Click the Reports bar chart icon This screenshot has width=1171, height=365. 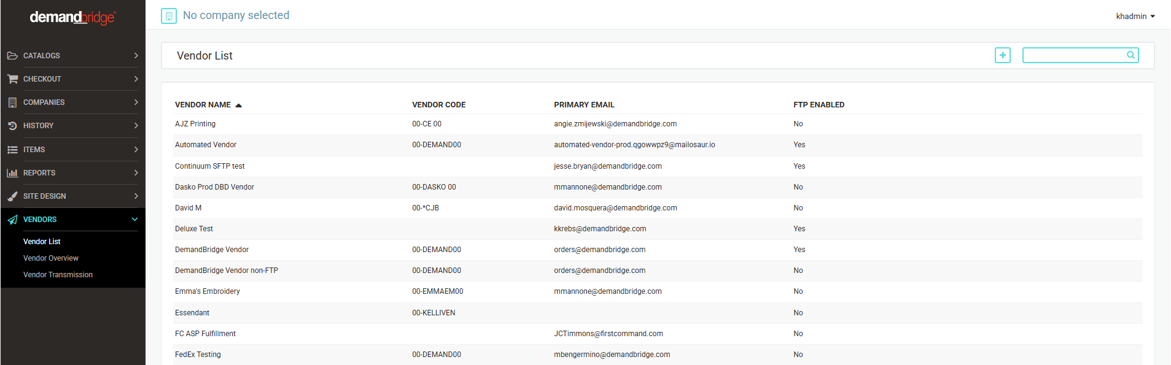coord(12,173)
